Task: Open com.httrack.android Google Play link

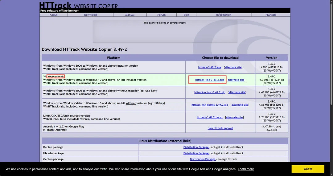Action: coord(220,128)
